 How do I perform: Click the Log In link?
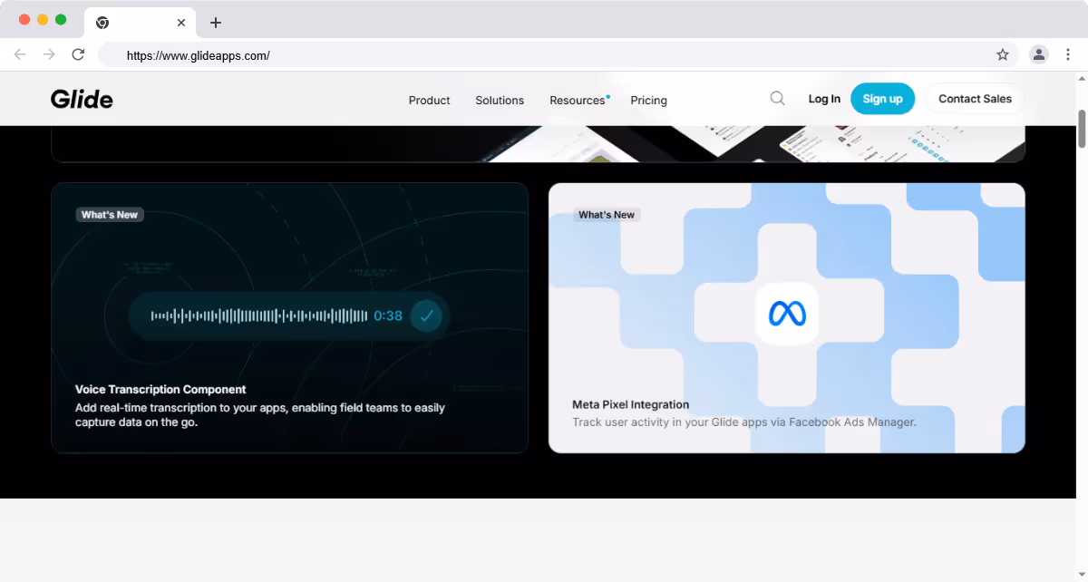click(824, 99)
